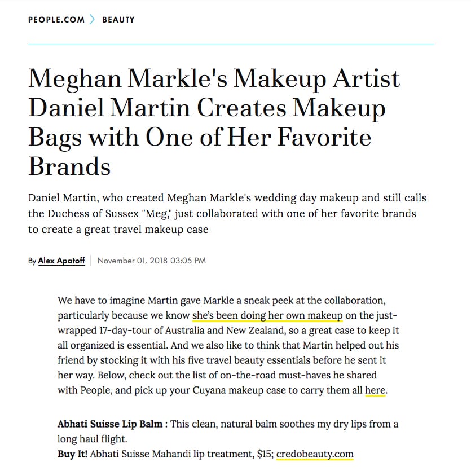Viewport: 471px width, 471px height.
Task: Click the "long haul flight." text line
Action: [93, 439]
